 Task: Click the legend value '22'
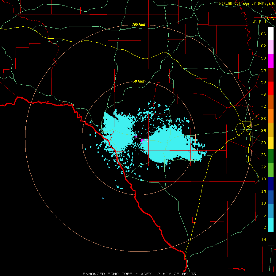click(263, 167)
